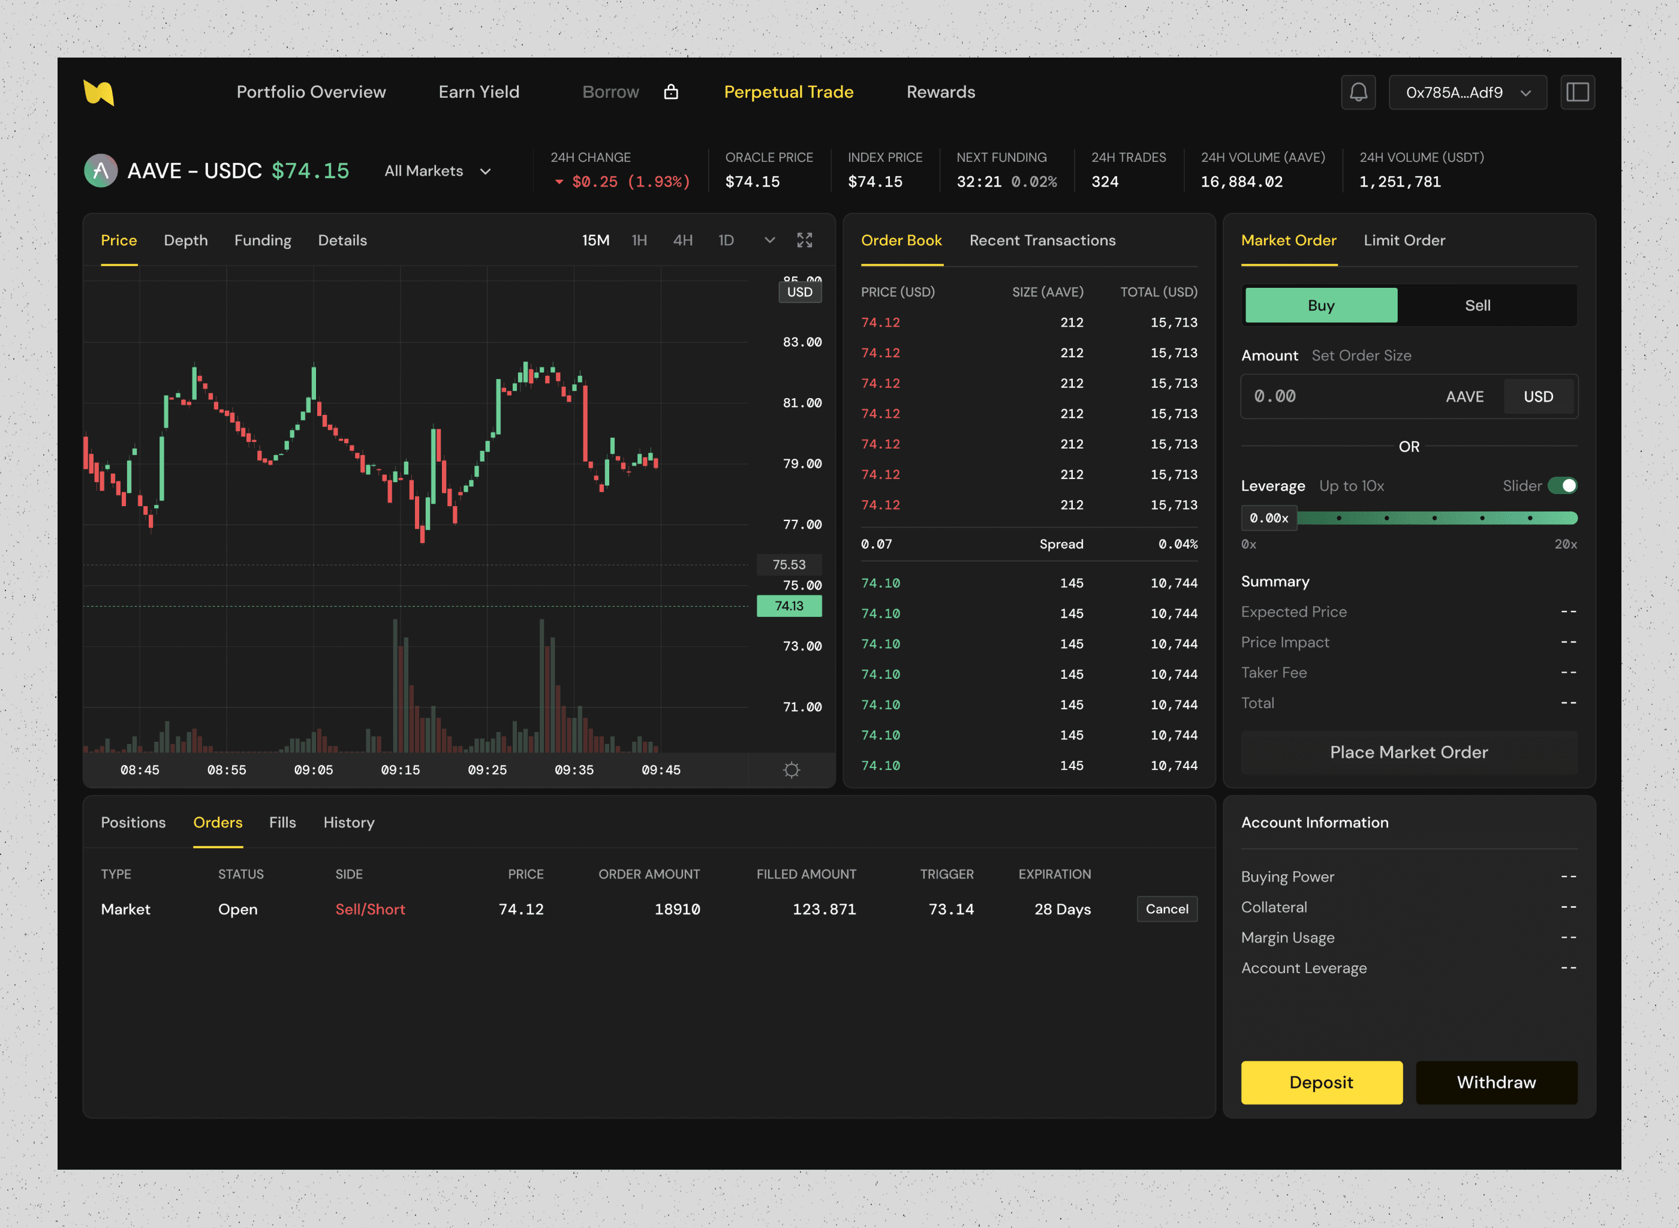The height and width of the screenshot is (1228, 1679).
Task: Open the All Markets dropdown
Action: [x=438, y=171]
